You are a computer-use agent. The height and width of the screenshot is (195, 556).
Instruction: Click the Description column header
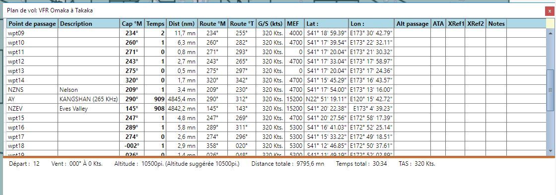coord(89,24)
